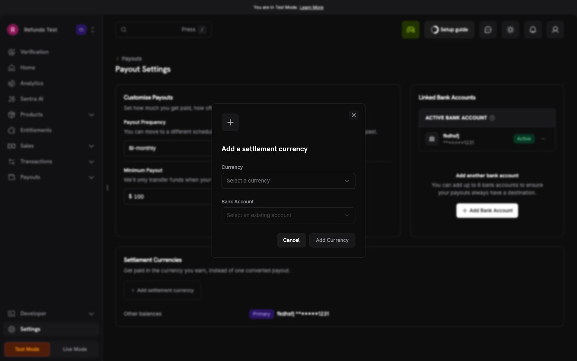Expand the Sales sidebar section

[x=51, y=146]
